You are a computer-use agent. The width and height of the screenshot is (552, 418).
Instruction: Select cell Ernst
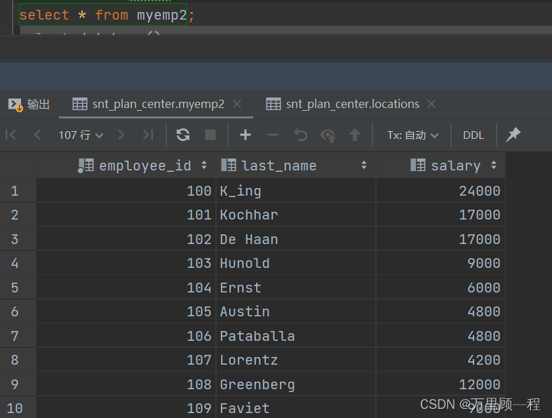click(296, 288)
